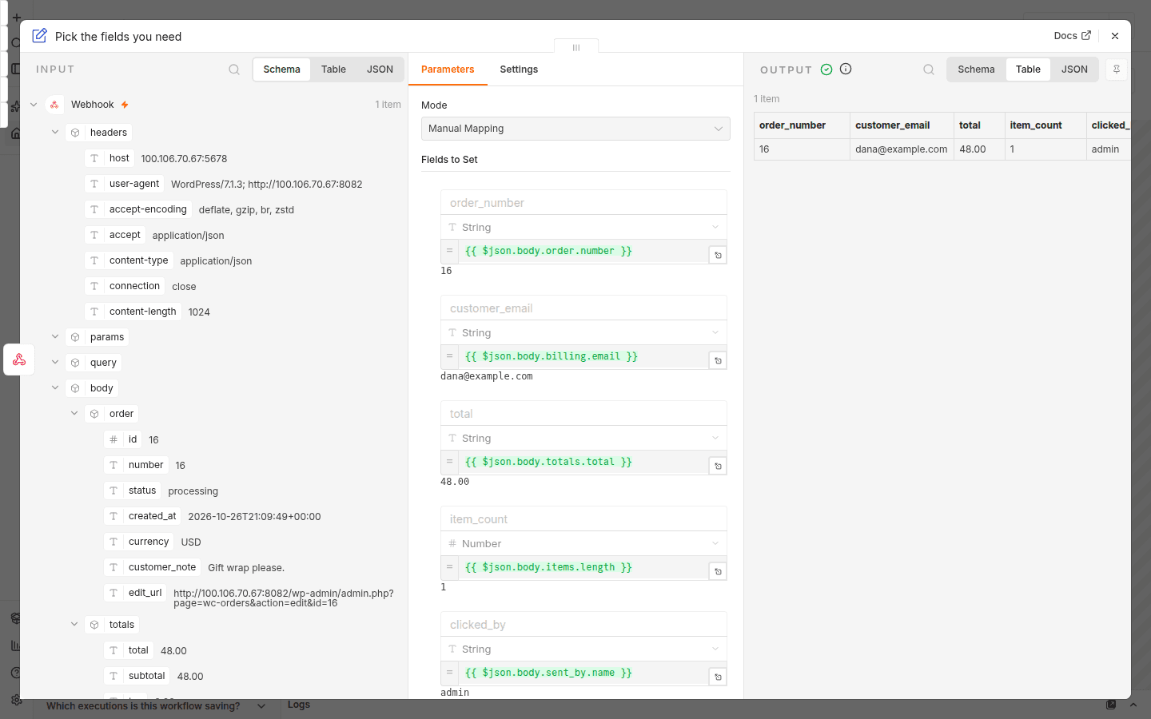Click the output panel search icon
Viewport: 1151px width, 719px height.
929,70
